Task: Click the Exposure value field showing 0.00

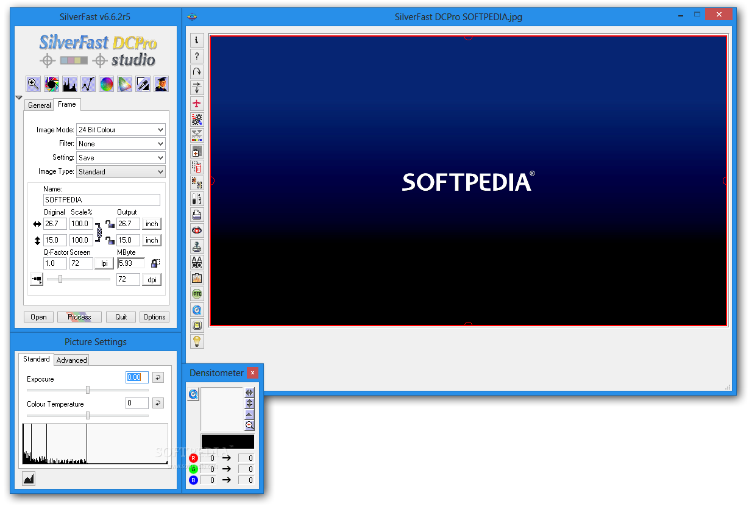Action: [x=137, y=377]
